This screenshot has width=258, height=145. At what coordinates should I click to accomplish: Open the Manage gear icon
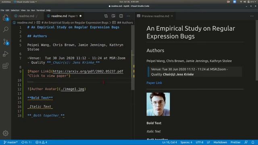[x=6, y=133]
